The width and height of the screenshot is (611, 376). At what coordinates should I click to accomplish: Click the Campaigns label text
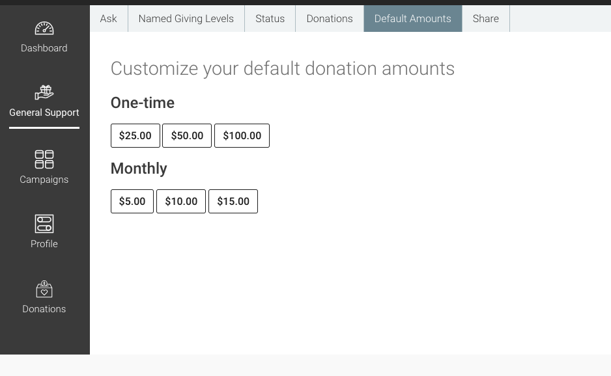click(x=44, y=180)
